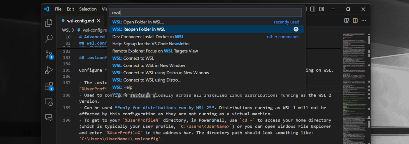Open markdown preview to the side
Image resolution: width=409 pixels, height=144 pixels.
347,20
